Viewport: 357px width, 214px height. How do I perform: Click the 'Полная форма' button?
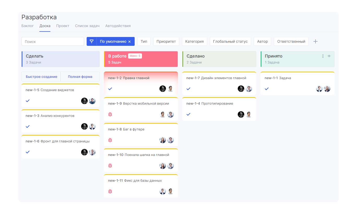pos(80,77)
